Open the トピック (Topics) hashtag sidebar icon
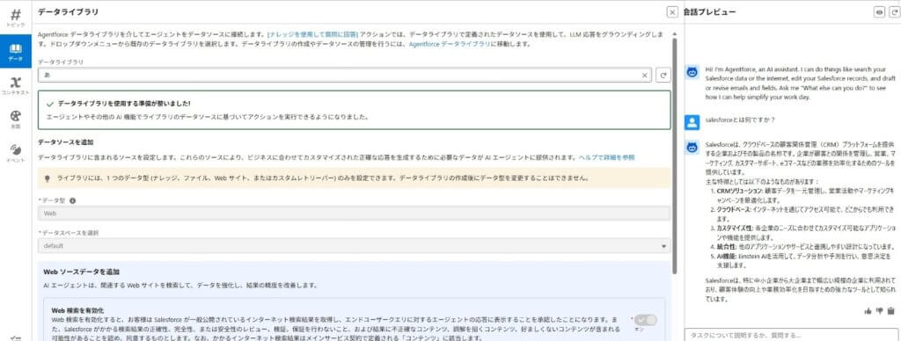 click(16, 18)
